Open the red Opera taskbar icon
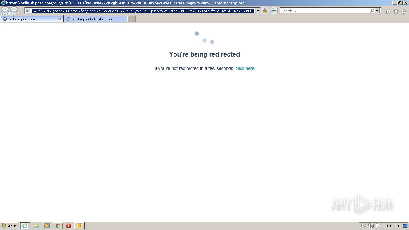This screenshot has height=230, width=409. (x=68, y=226)
